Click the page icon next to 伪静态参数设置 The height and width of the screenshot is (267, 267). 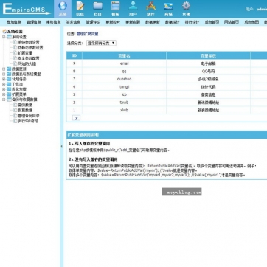(15, 47)
